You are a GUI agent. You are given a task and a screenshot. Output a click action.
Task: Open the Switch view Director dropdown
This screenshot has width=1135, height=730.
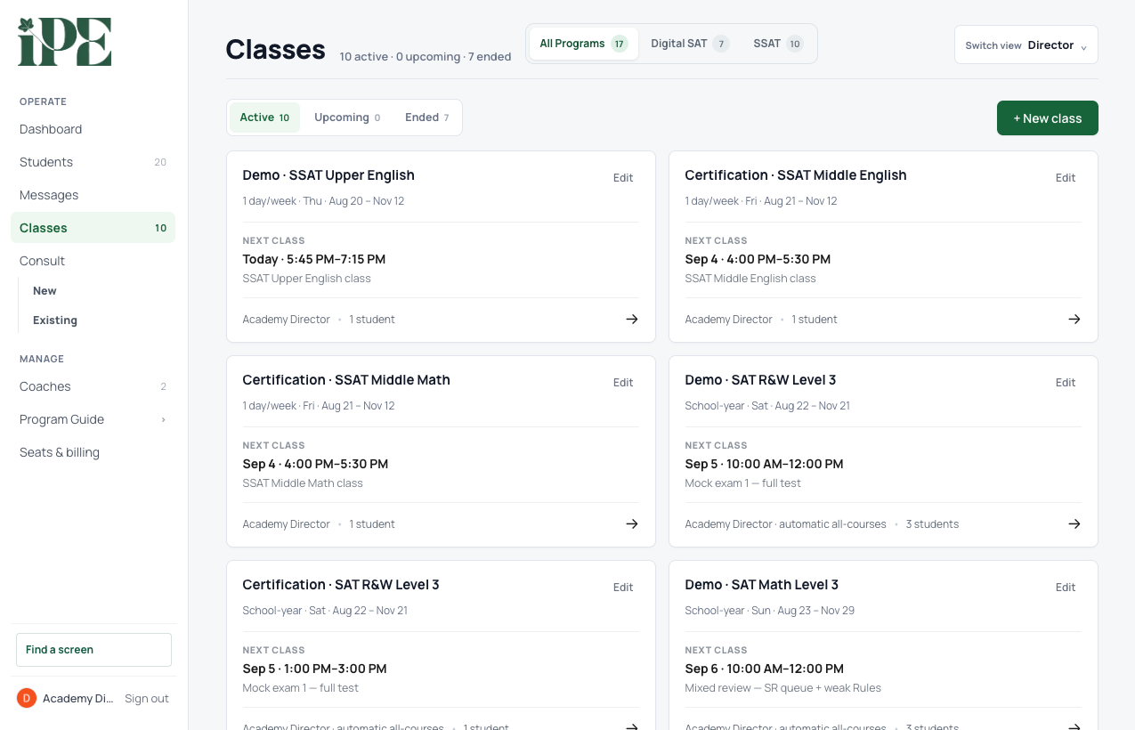[x=1026, y=45]
